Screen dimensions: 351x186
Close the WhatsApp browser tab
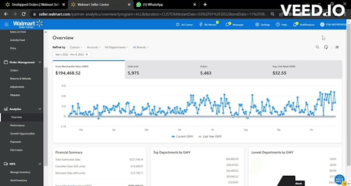pyautogui.click(x=195, y=5)
